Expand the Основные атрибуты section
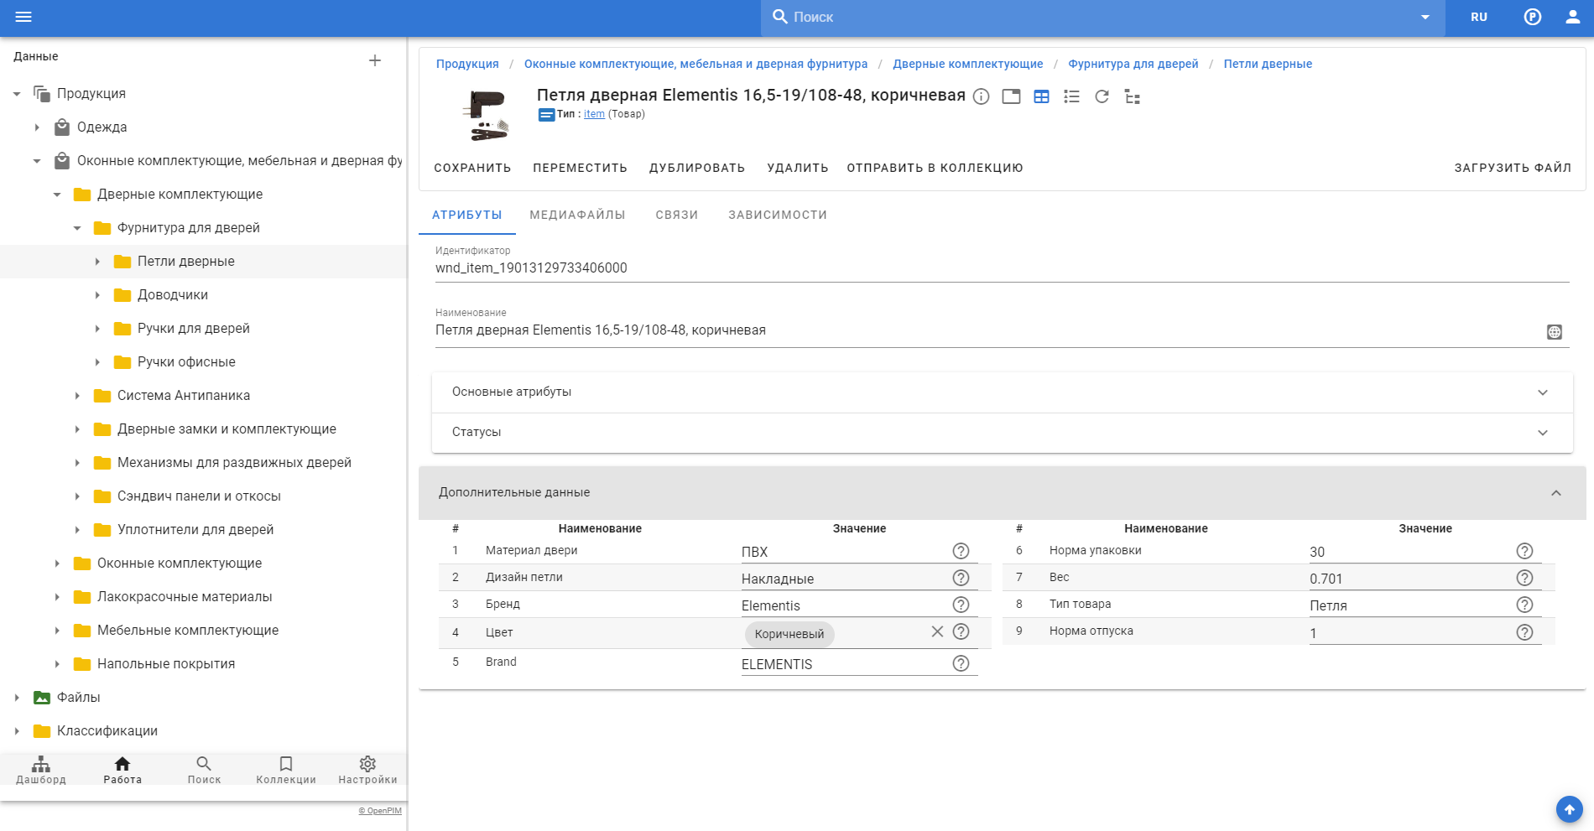The width and height of the screenshot is (1594, 831). click(x=1542, y=392)
